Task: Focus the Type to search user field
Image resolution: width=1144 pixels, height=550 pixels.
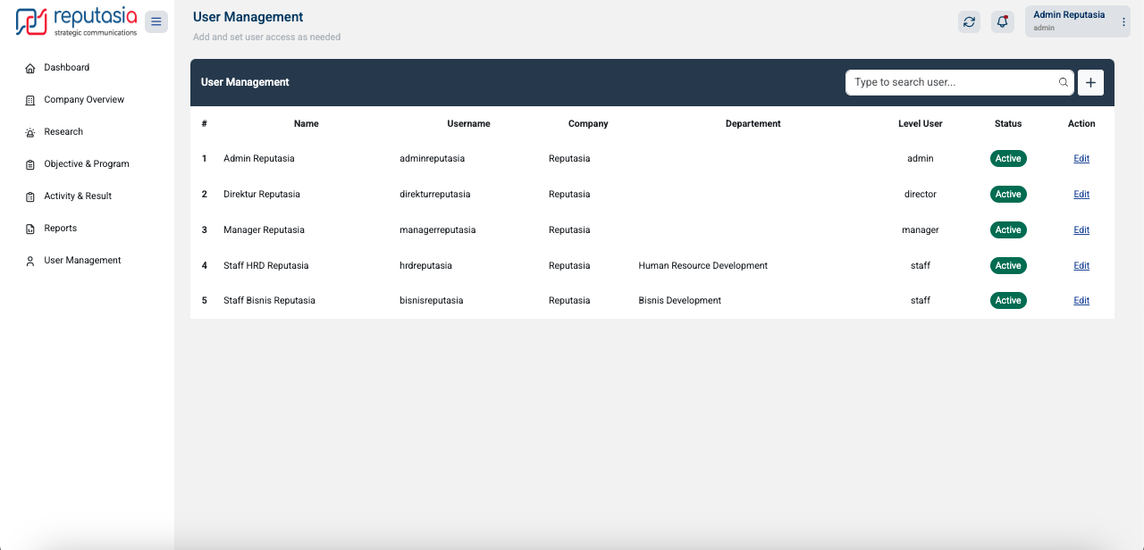Action: (951, 82)
